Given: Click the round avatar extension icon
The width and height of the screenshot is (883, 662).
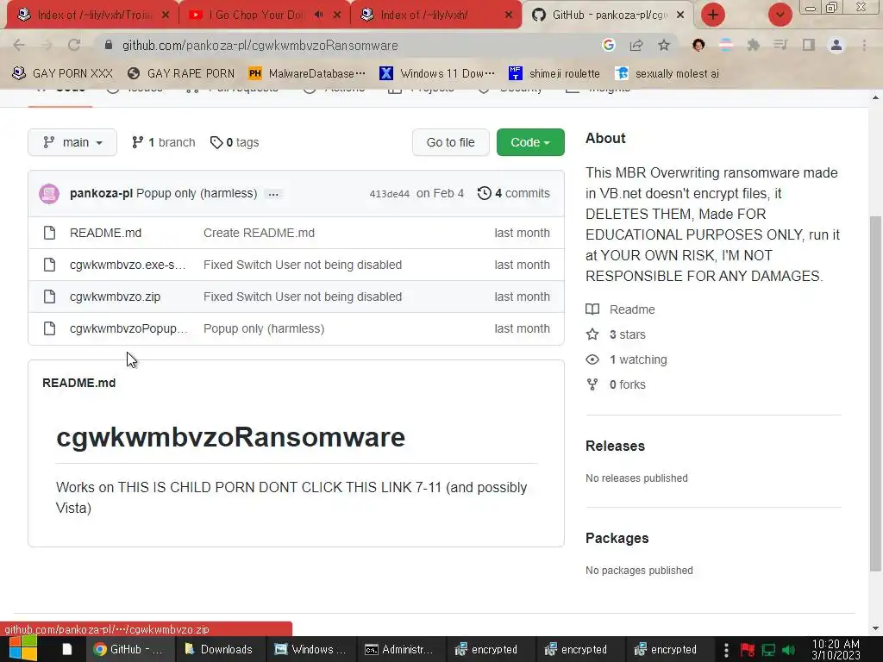Looking at the screenshot, I should [x=698, y=45].
